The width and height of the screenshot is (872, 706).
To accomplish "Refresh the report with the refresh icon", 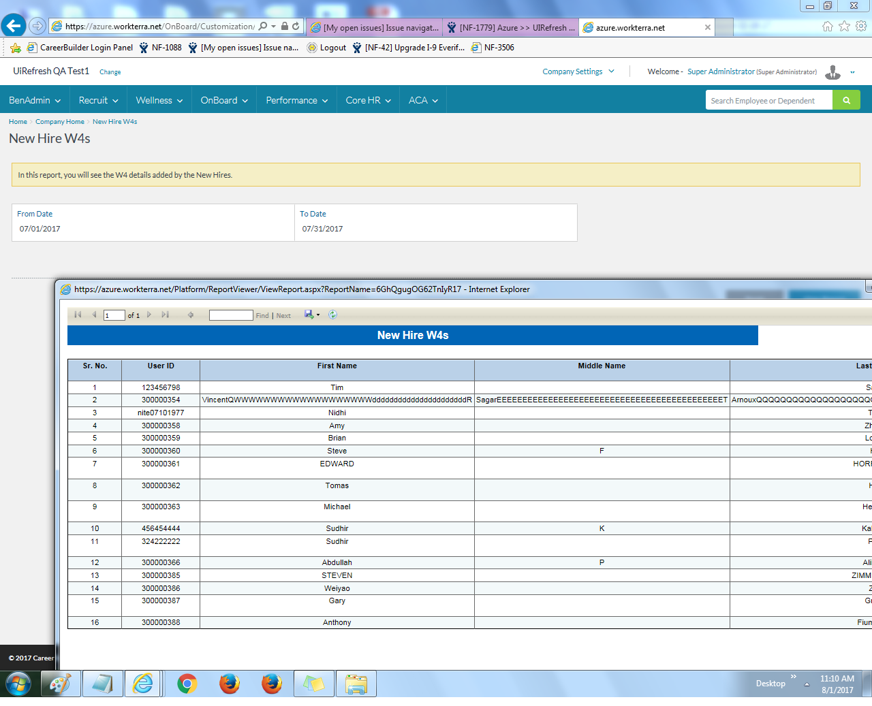I will tap(332, 315).
